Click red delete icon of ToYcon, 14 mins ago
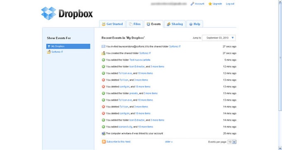This screenshot has height=150, width=282. (103, 107)
